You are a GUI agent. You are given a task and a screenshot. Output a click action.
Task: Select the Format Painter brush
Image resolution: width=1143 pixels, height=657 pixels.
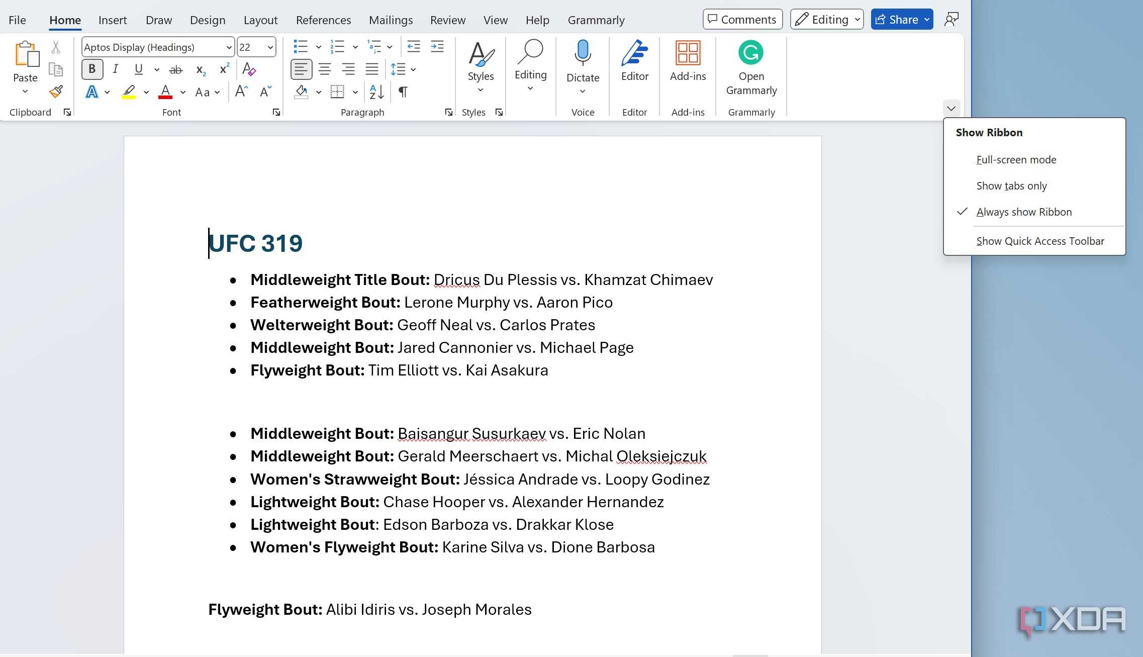[x=56, y=91]
